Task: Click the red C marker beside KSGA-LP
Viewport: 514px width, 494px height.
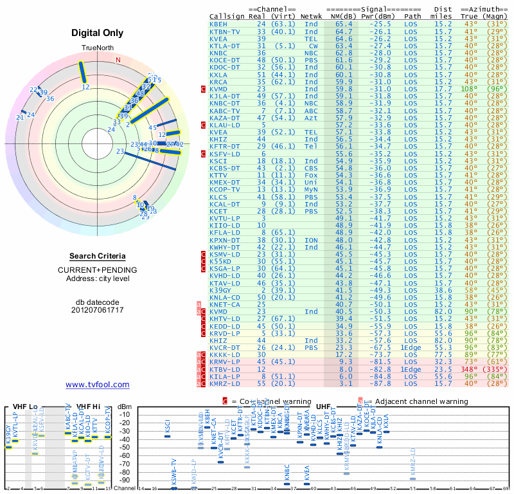Action: click(x=203, y=268)
